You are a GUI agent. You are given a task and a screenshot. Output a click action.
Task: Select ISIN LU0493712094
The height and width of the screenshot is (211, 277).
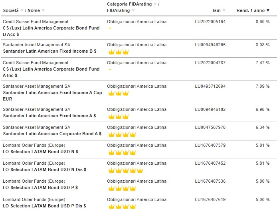pos(210,86)
